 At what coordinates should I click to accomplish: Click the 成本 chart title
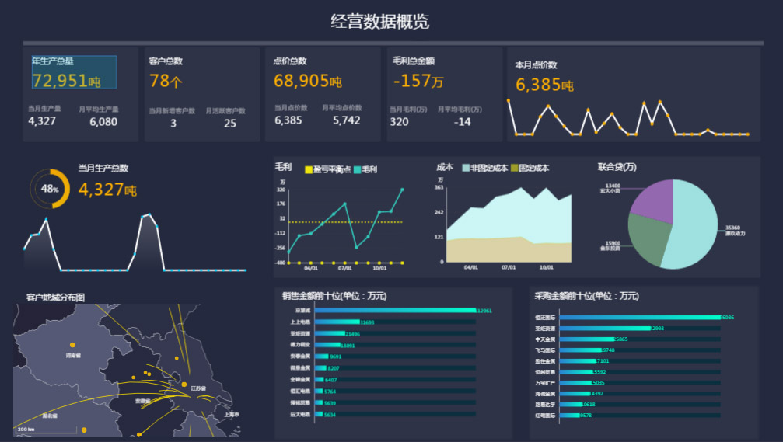coord(445,167)
